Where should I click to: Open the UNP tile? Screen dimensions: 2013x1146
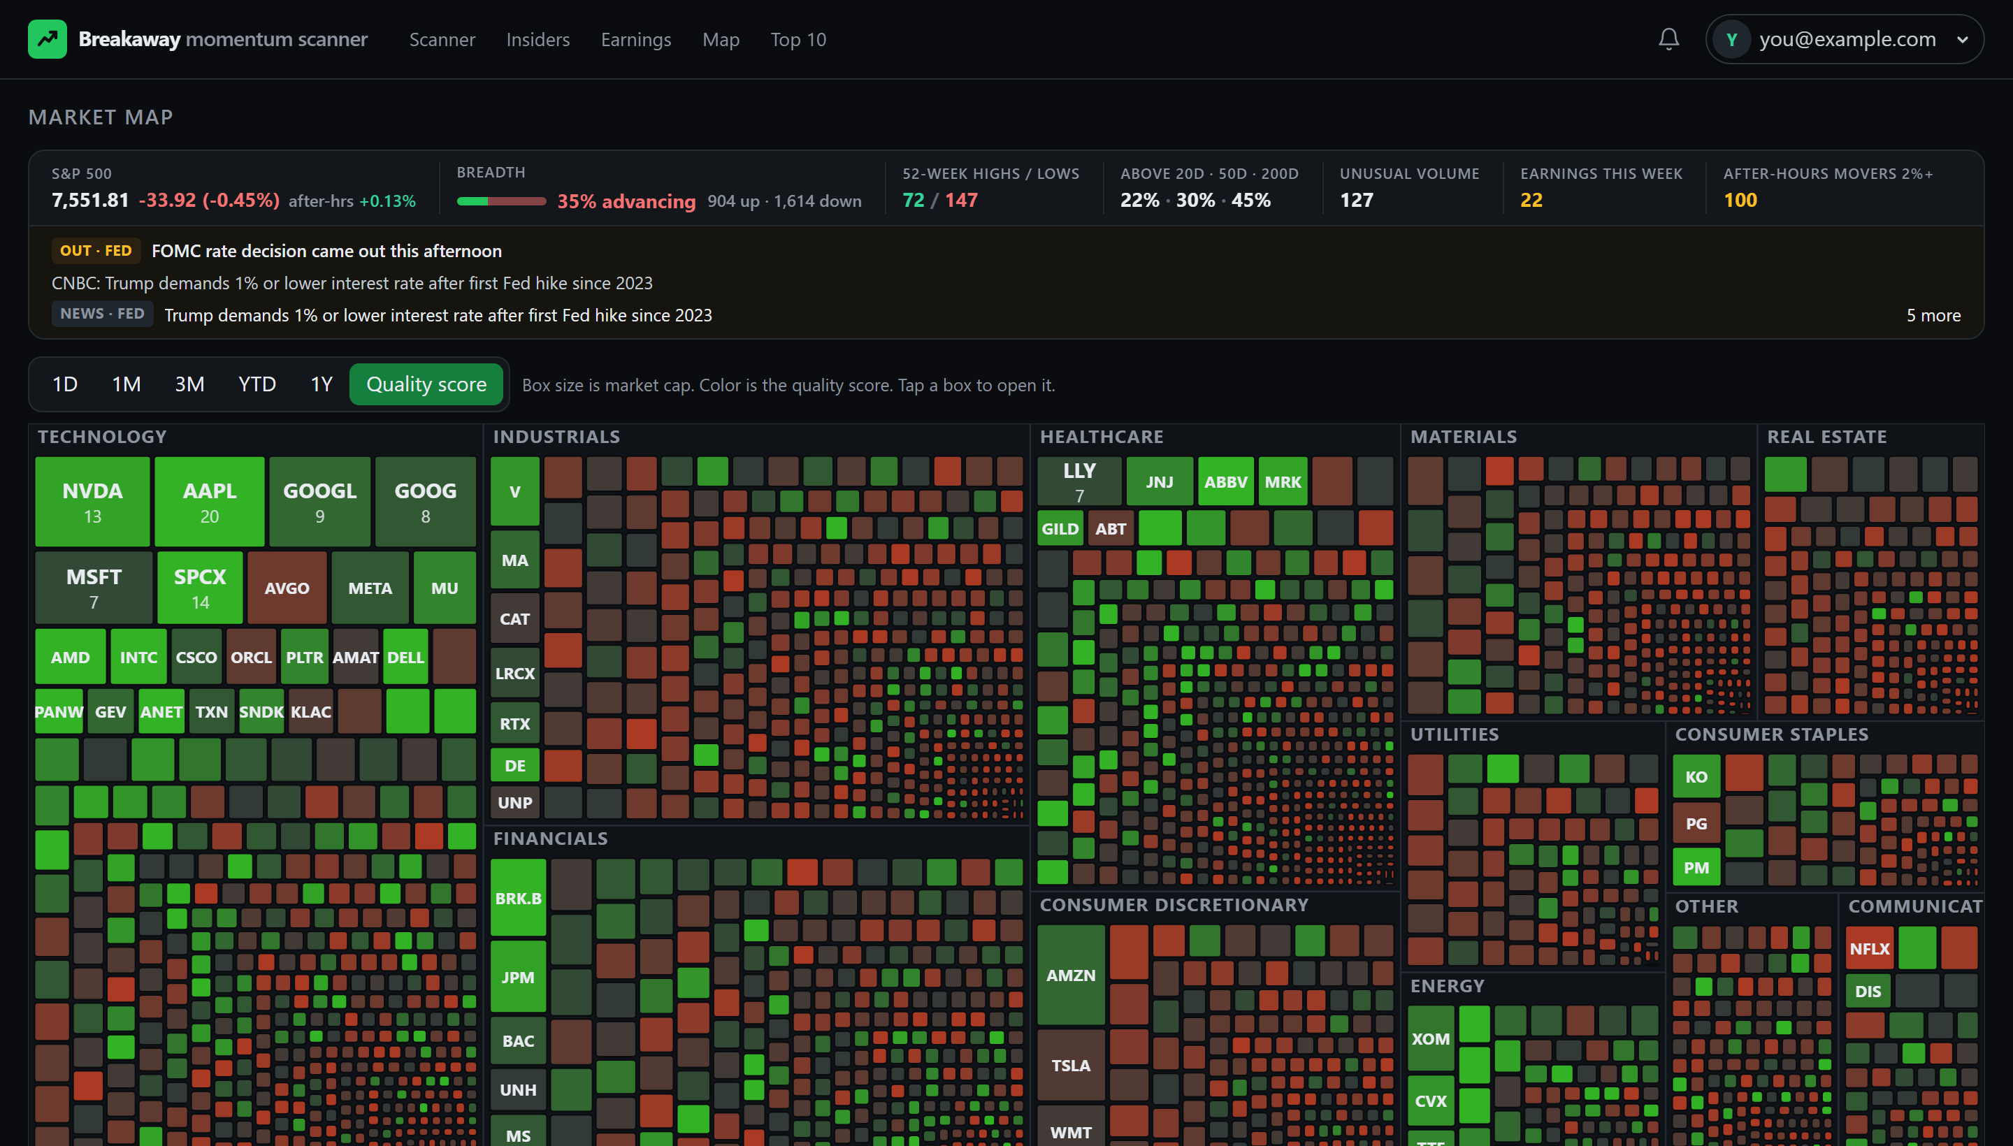point(515,802)
